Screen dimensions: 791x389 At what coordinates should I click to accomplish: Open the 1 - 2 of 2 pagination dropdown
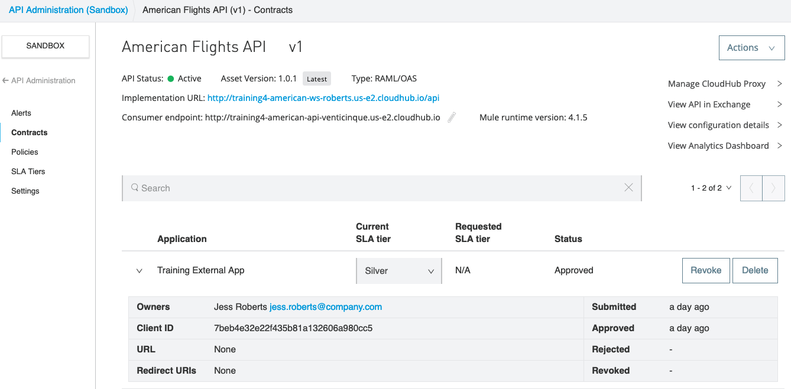(x=711, y=188)
